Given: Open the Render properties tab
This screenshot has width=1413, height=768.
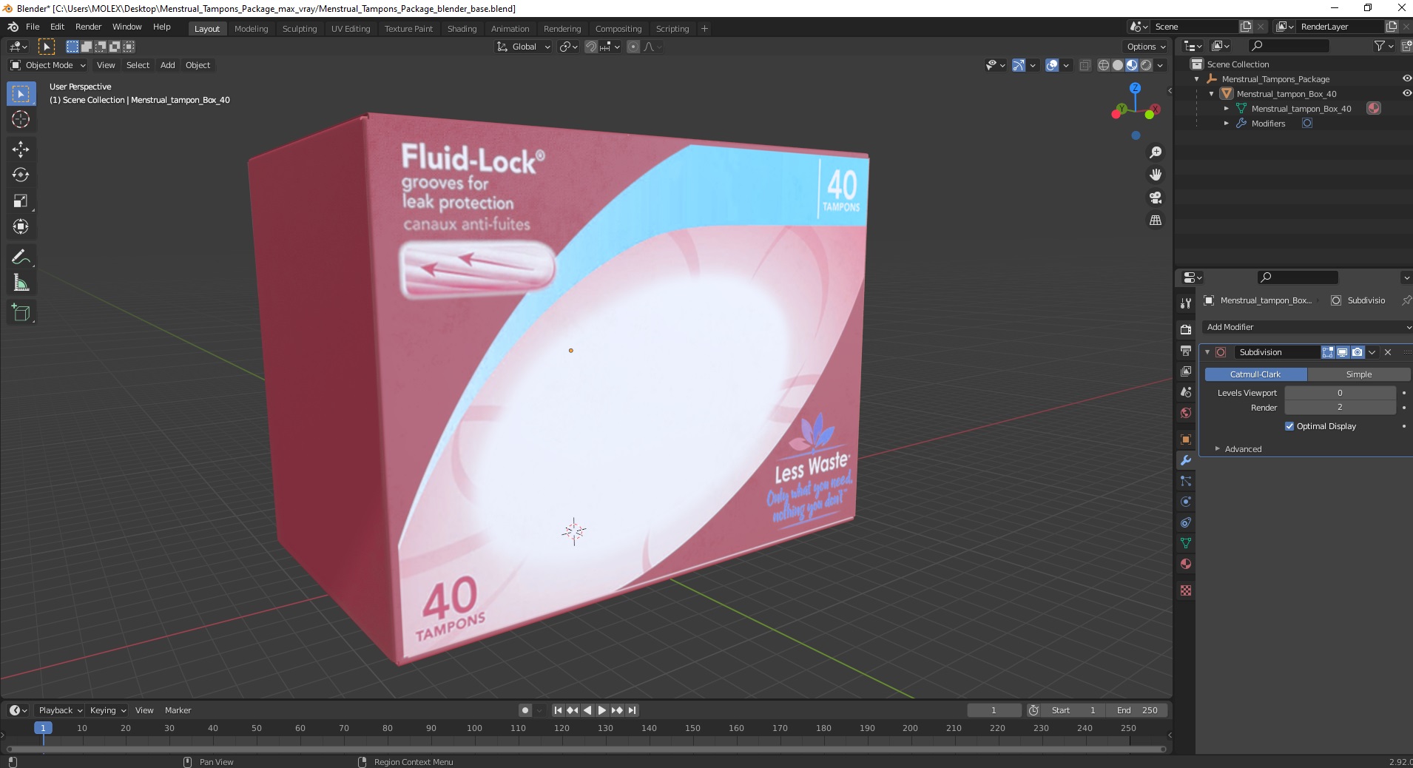Looking at the screenshot, I should click(1186, 330).
